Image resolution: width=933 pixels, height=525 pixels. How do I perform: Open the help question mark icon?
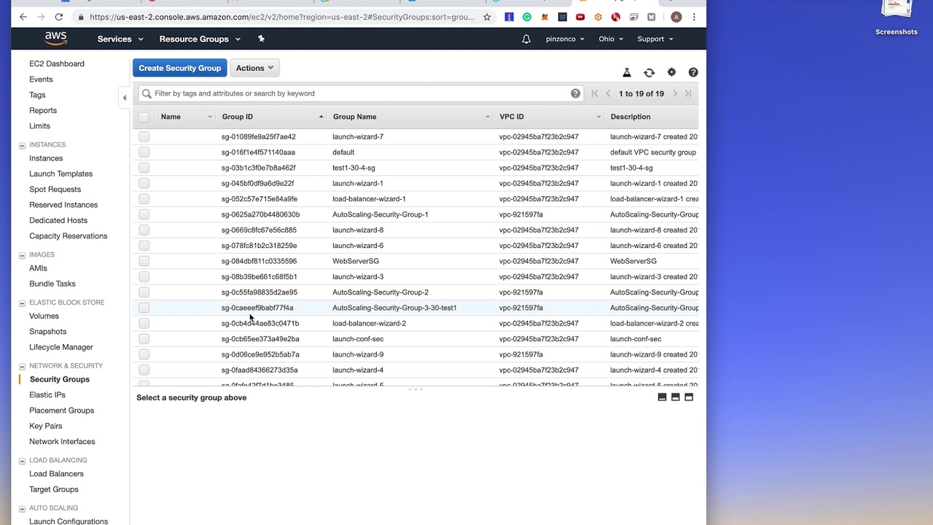[693, 72]
